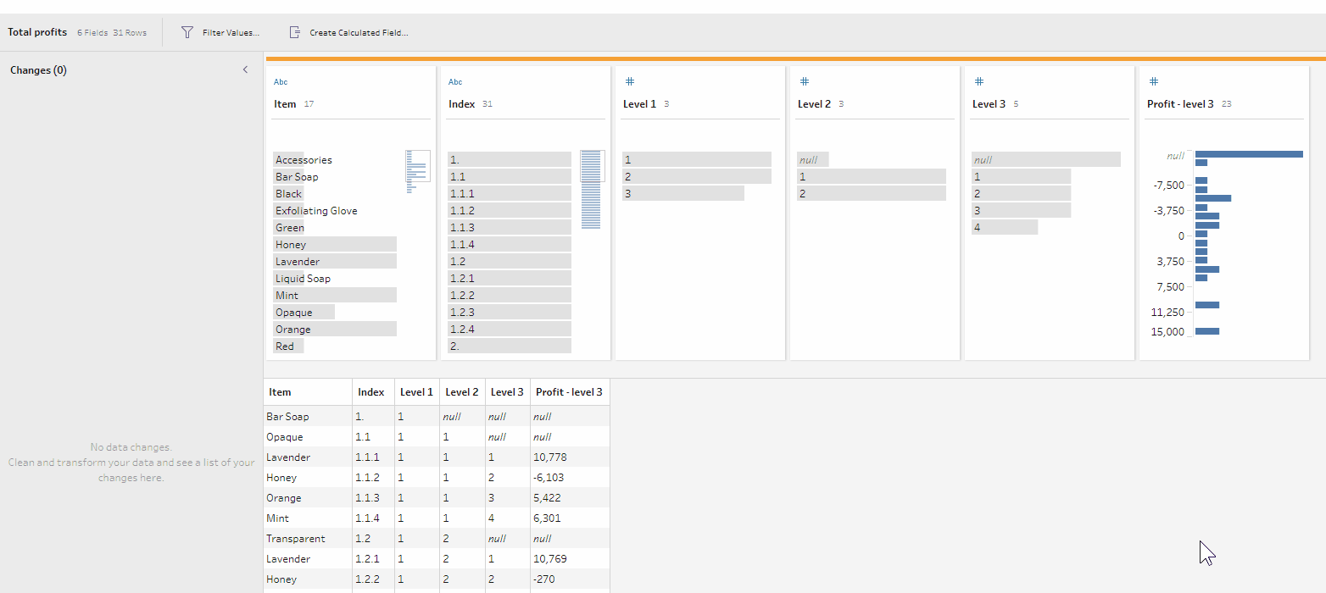Image resolution: width=1326 pixels, height=593 pixels.
Task: Click the Item column header in data grid
Action: (x=308, y=392)
